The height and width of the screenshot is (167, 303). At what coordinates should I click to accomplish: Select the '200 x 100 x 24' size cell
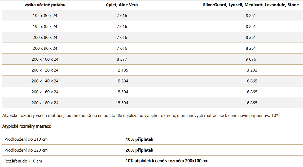45,59
